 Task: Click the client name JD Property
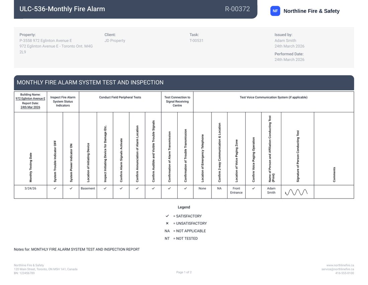coord(115,41)
